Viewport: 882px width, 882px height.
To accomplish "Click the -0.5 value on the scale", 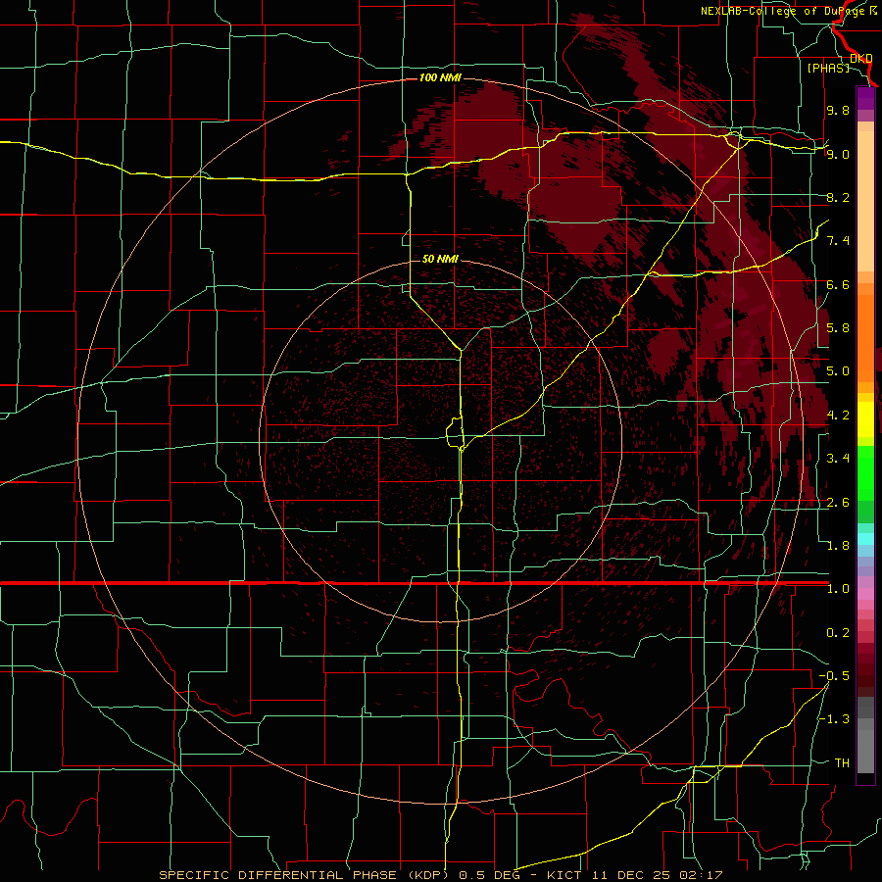I will click(x=834, y=676).
